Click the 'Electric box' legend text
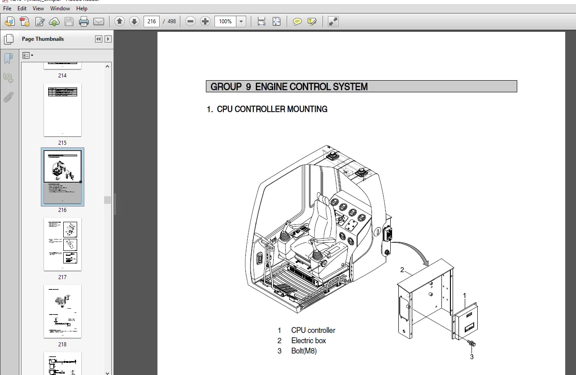 pyautogui.click(x=309, y=341)
